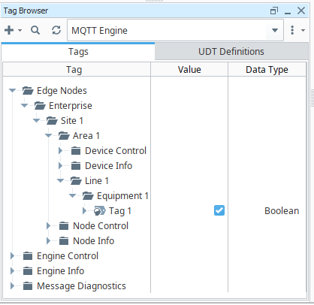Select the Equipment 1 tree item

(x=122, y=196)
